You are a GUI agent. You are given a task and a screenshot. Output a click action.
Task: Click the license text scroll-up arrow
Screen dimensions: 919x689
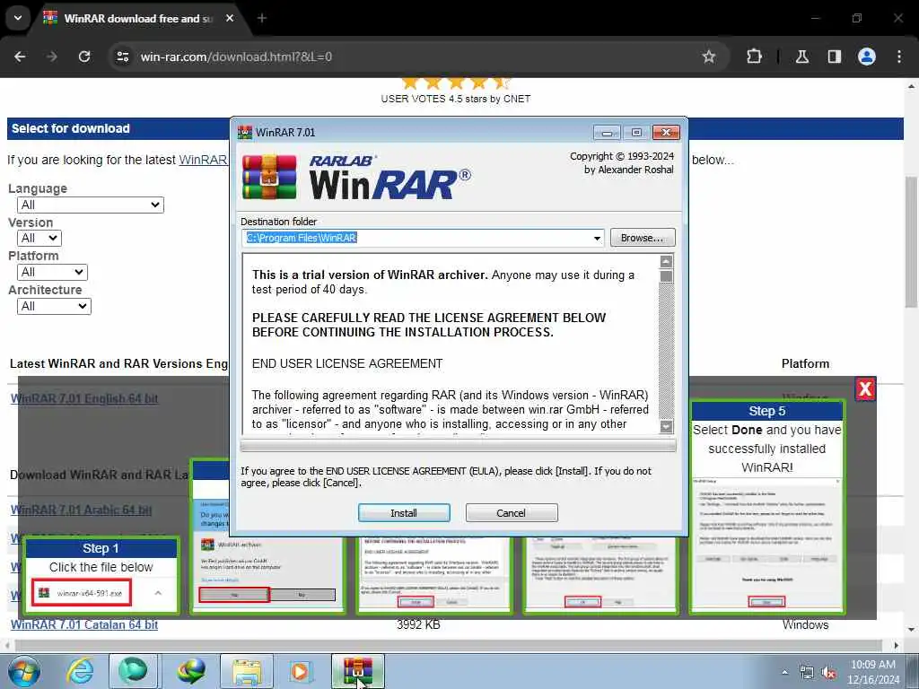point(666,261)
